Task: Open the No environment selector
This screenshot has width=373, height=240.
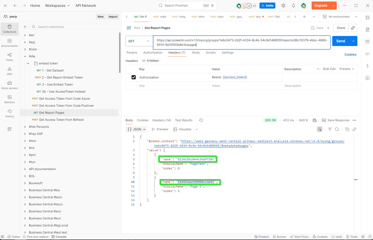Action: coord(340,17)
